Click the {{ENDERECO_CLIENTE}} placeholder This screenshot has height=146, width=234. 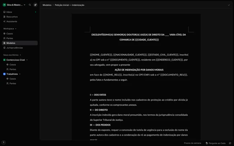coord(170,60)
